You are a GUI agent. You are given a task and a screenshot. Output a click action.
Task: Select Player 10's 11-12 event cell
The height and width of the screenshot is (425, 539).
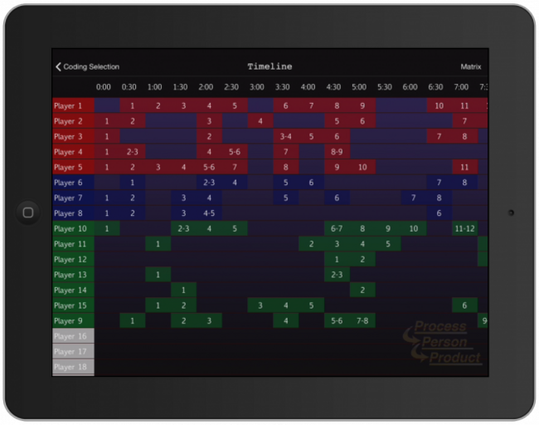click(x=464, y=229)
